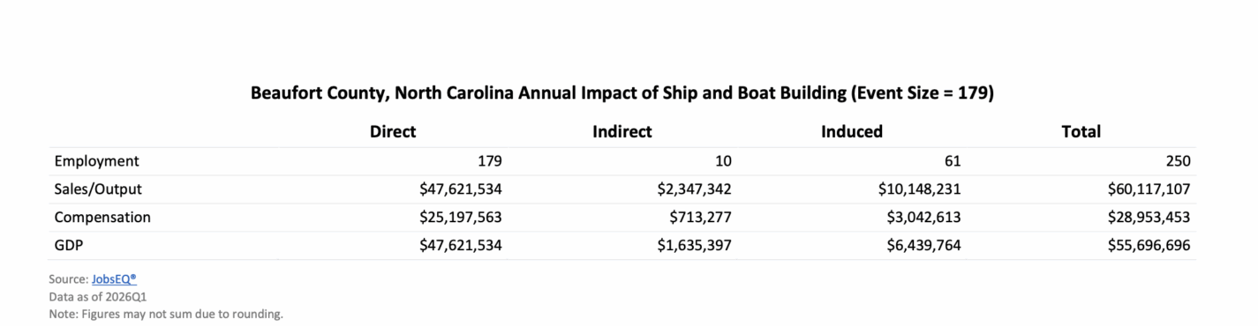
Task: Click the Induced column header
Action: pos(852,132)
